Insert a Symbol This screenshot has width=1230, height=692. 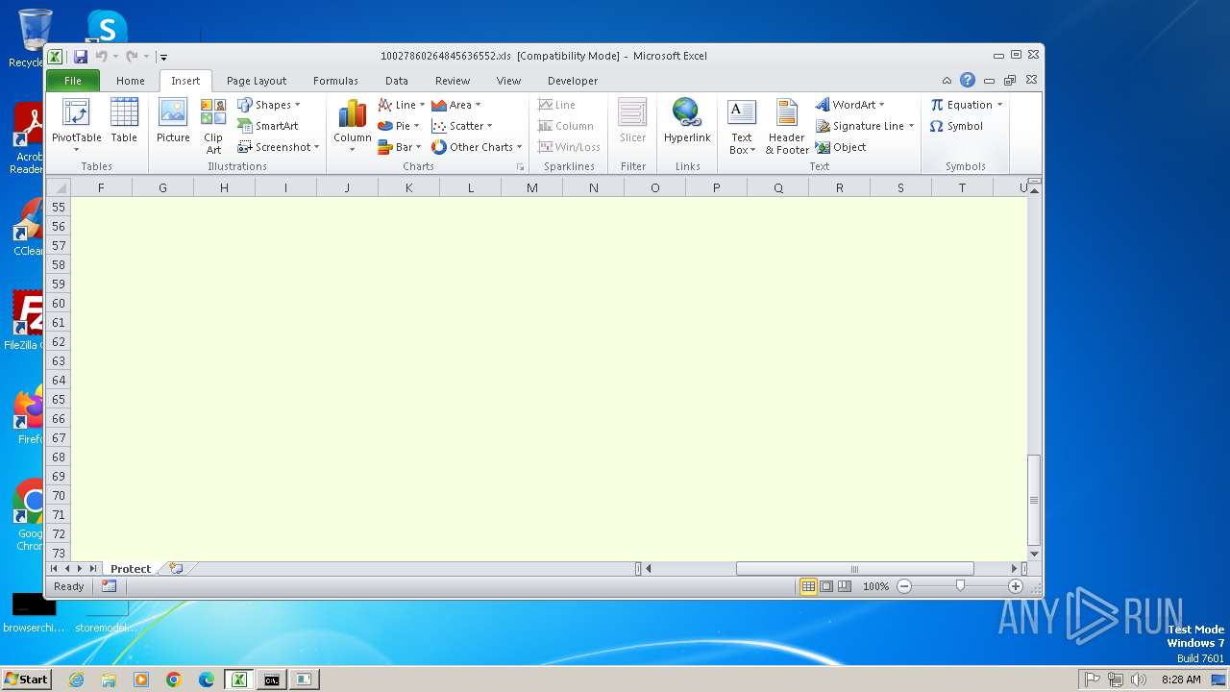pos(956,126)
